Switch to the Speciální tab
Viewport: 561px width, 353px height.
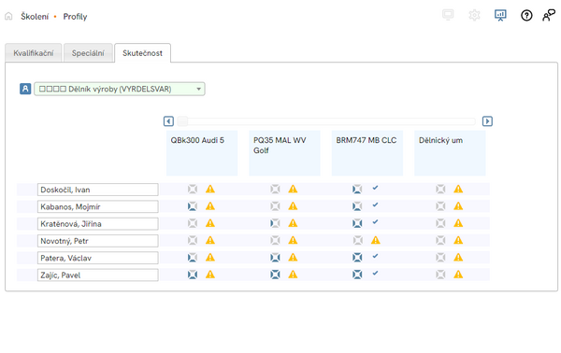[88, 53]
